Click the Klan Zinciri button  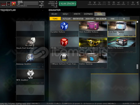[x=68, y=4]
